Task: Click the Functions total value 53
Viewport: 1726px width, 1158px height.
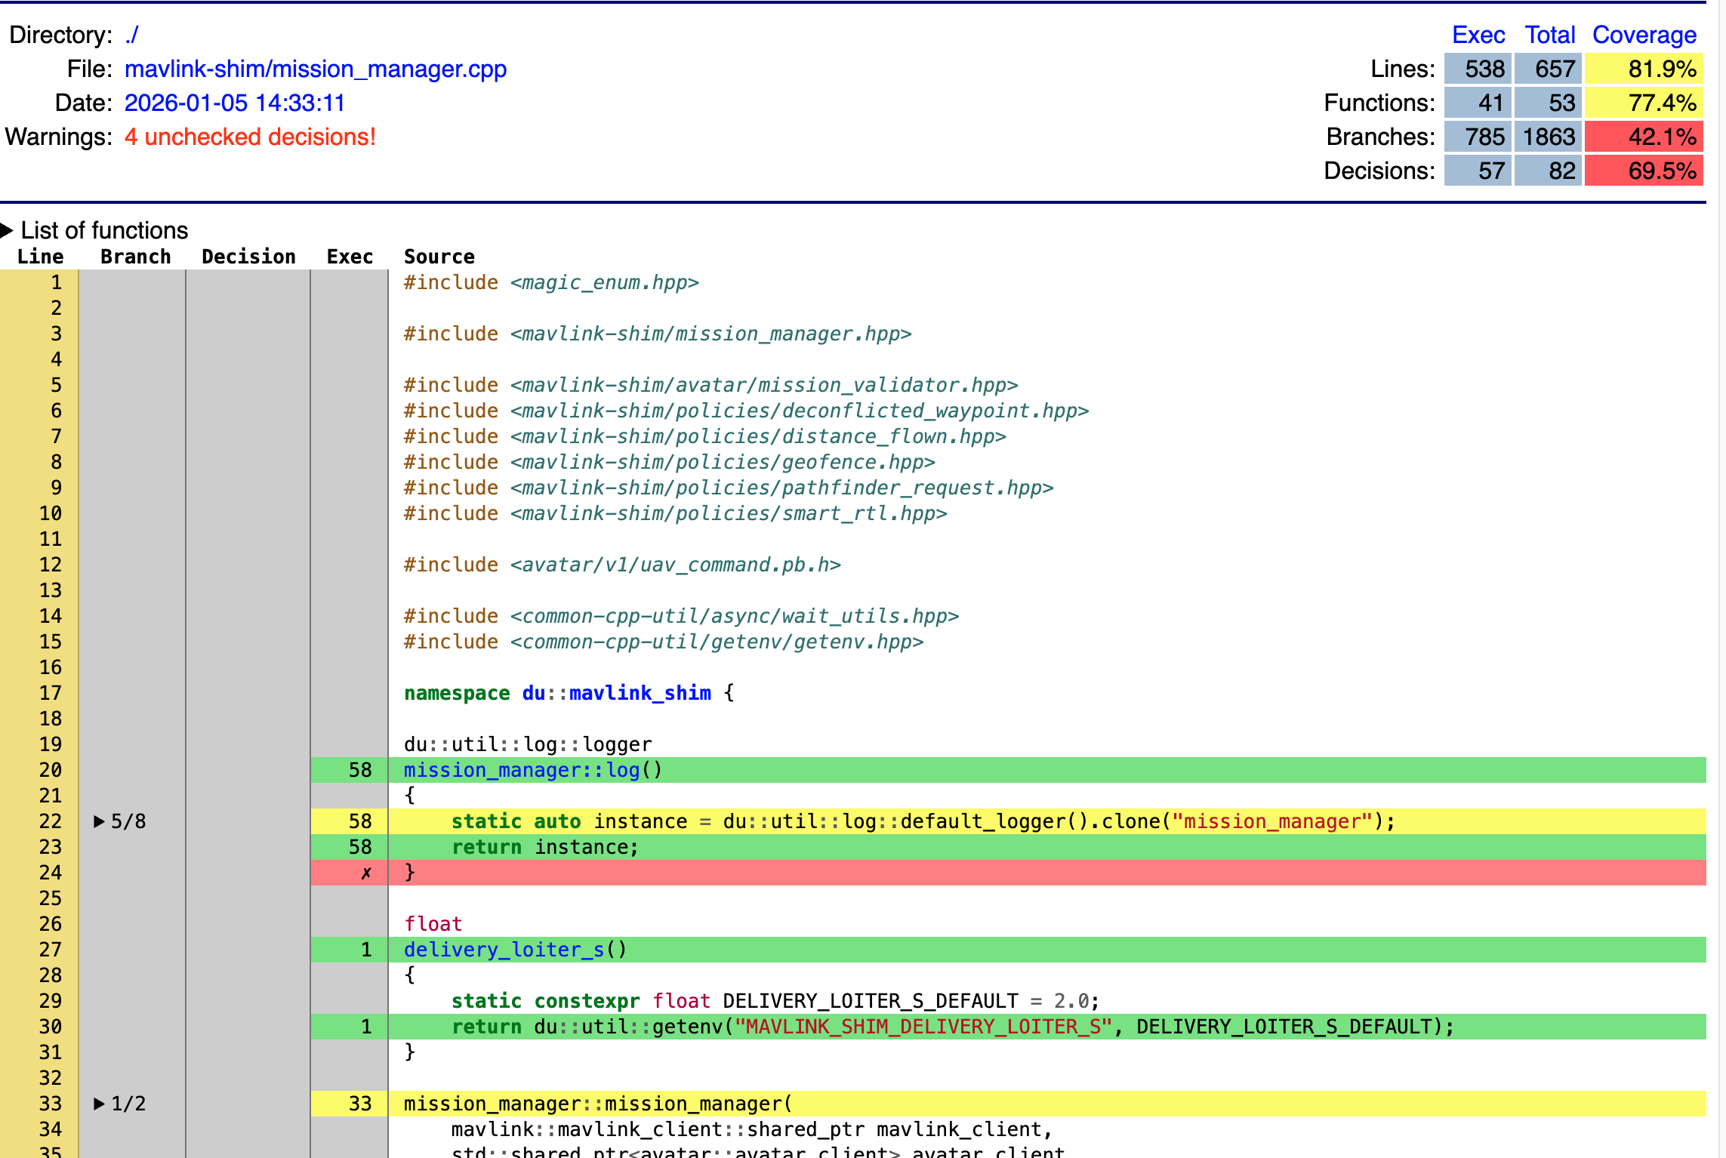Action: coord(1548,103)
